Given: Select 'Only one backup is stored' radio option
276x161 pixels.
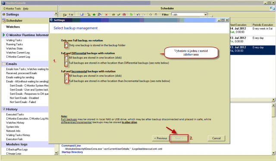Looking at the screenshot, I should tap(66, 45).
